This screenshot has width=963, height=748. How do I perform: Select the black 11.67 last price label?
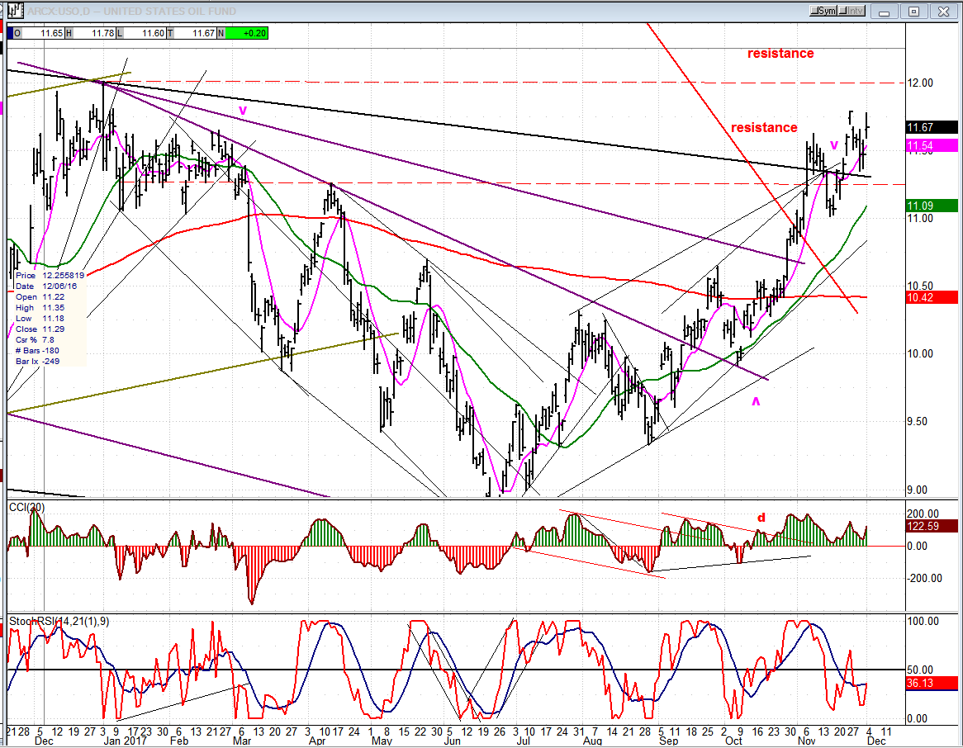pyautogui.click(x=932, y=127)
